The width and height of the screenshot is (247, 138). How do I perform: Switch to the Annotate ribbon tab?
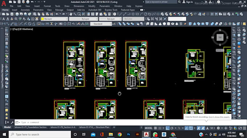click(25, 10)
